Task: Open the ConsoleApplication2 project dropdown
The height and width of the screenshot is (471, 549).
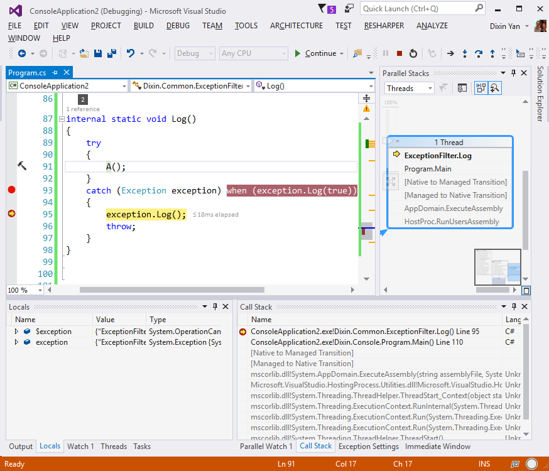Action: point(67,86)
